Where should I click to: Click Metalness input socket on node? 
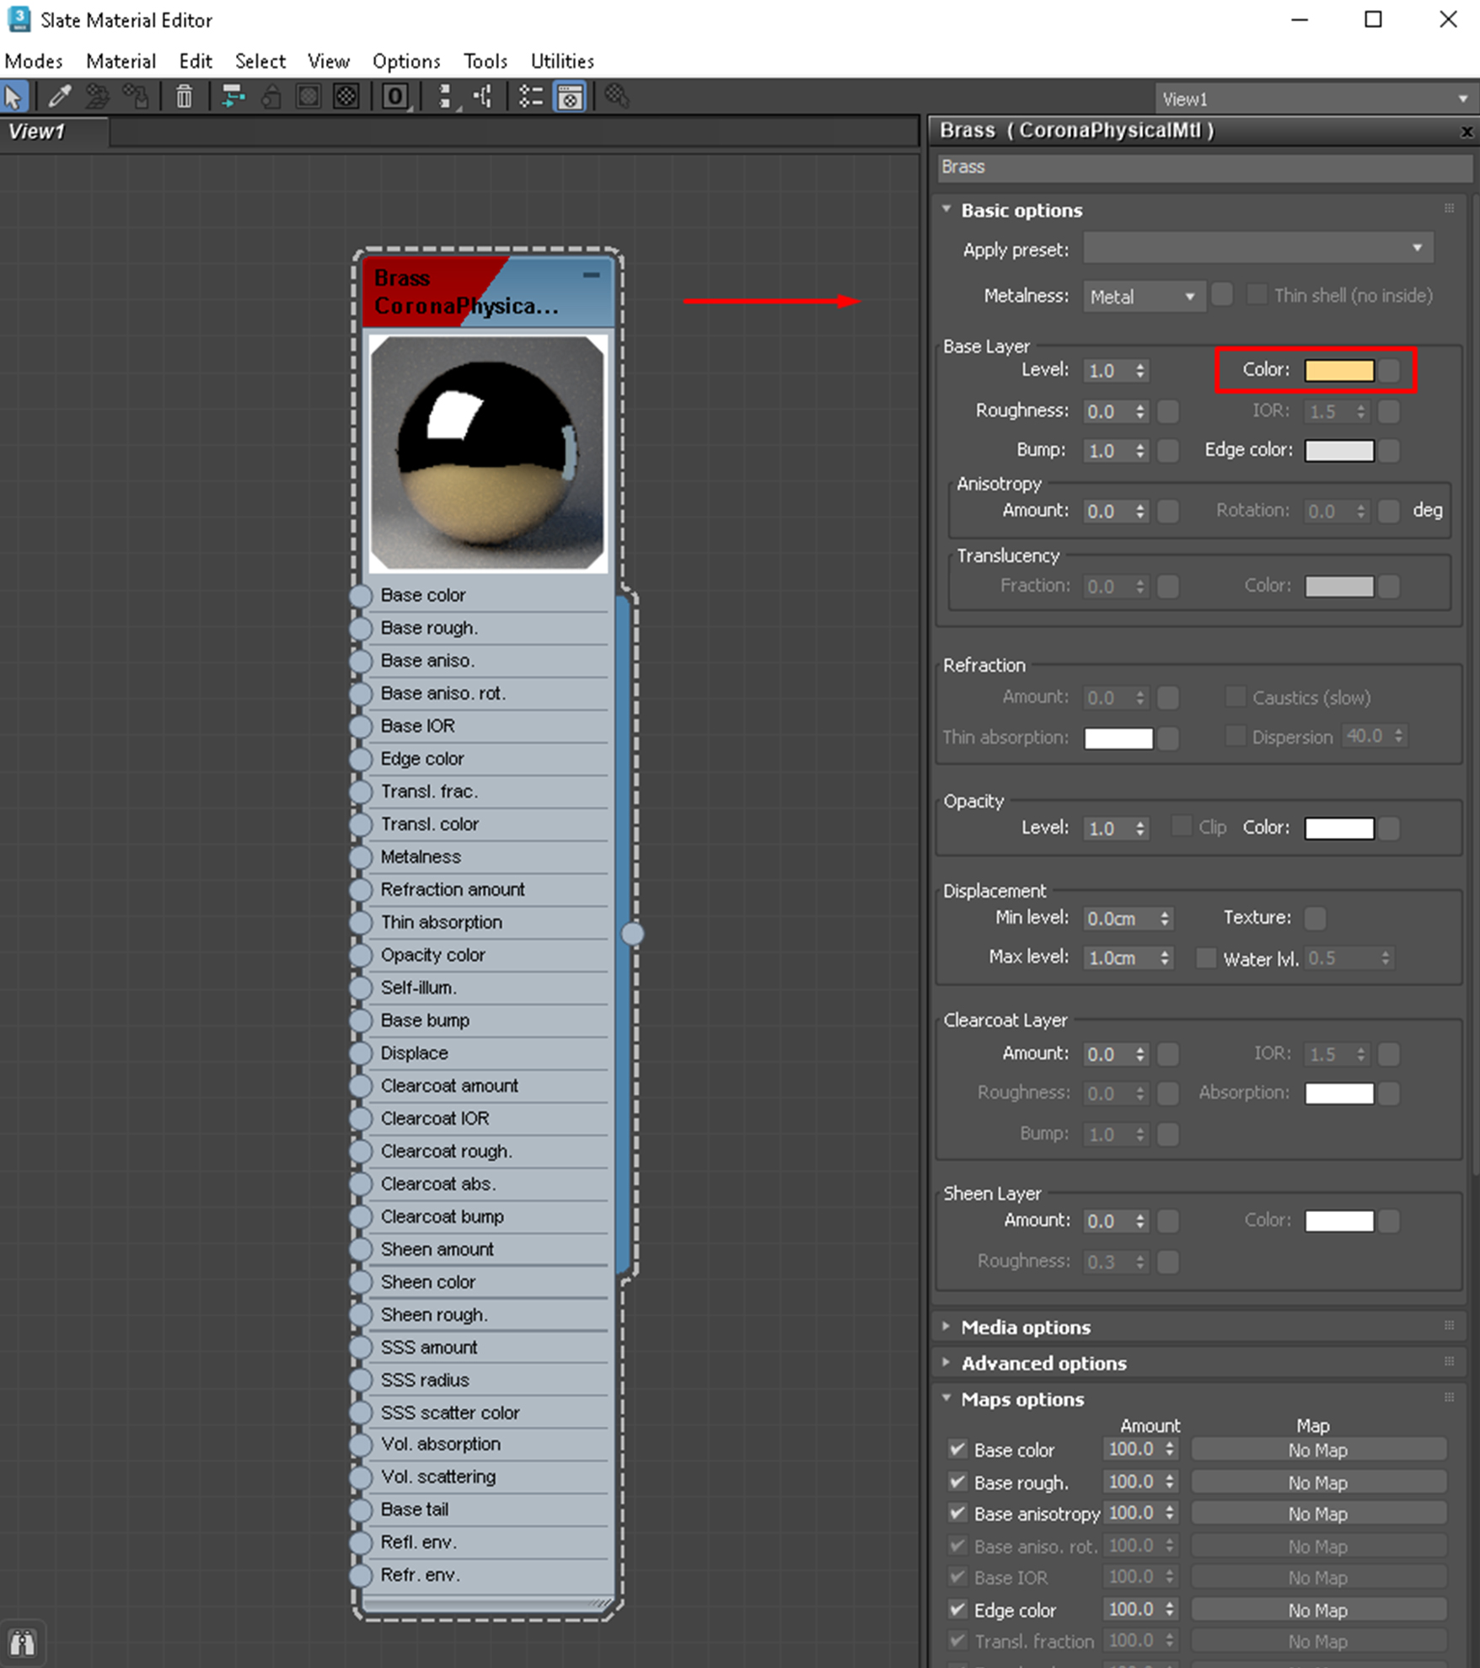pyautogui.click(x=361, y=857)
